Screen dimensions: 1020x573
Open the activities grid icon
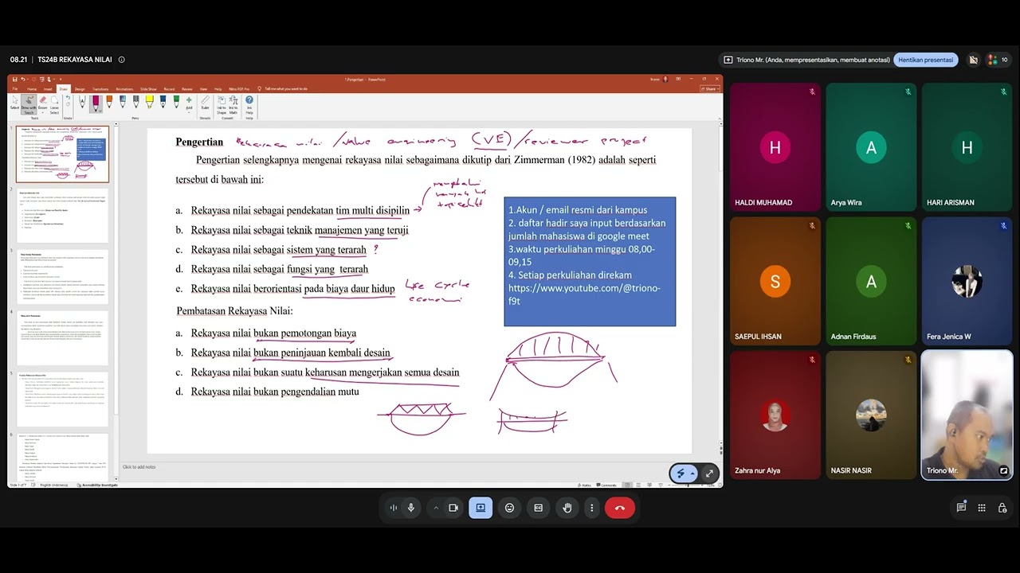pyautogui.click(x=982, y=508)
